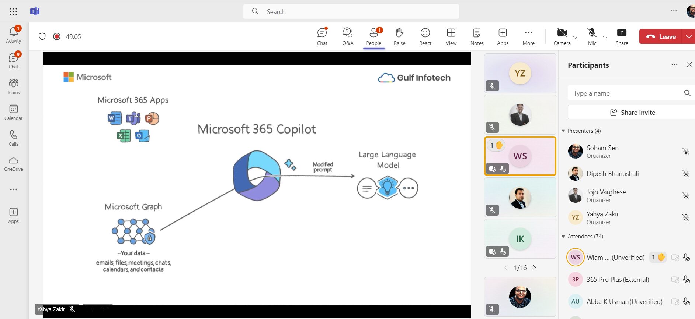Click the profile avatar top right
Screen dimensions: 695x319
coord(691,11)
